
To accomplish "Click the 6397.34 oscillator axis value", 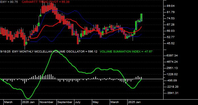I will click(x=172, y=56).
